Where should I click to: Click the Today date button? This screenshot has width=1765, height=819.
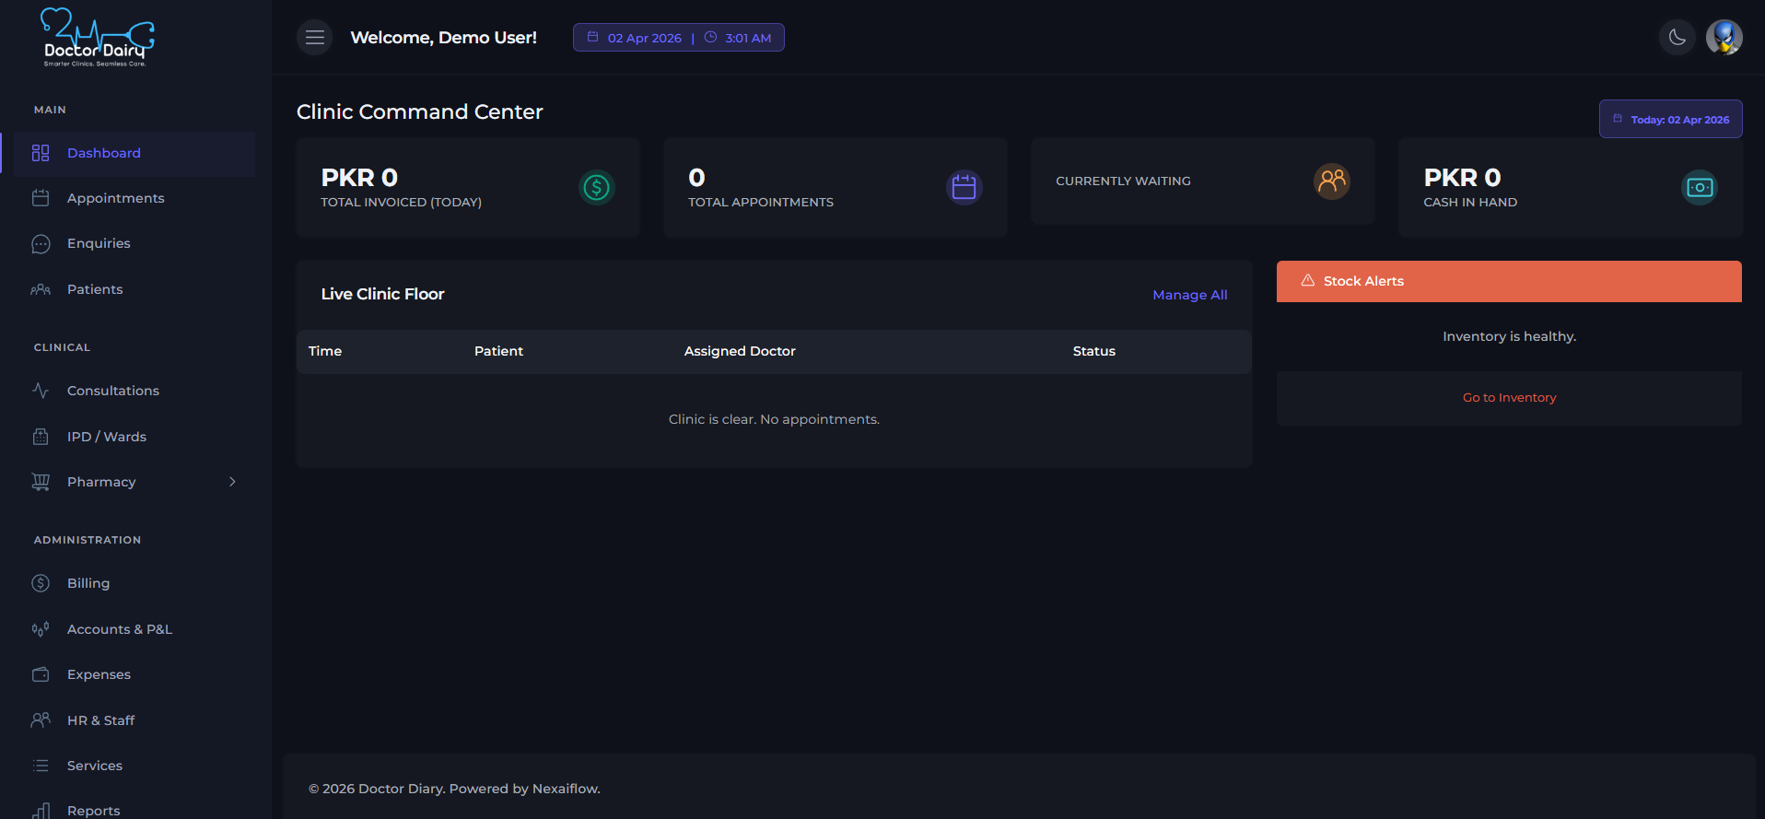coord(1670,120)
